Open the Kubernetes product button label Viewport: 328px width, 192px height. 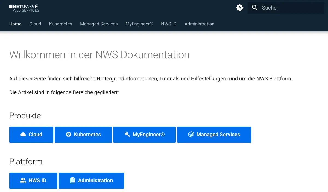tap(87, 134)
